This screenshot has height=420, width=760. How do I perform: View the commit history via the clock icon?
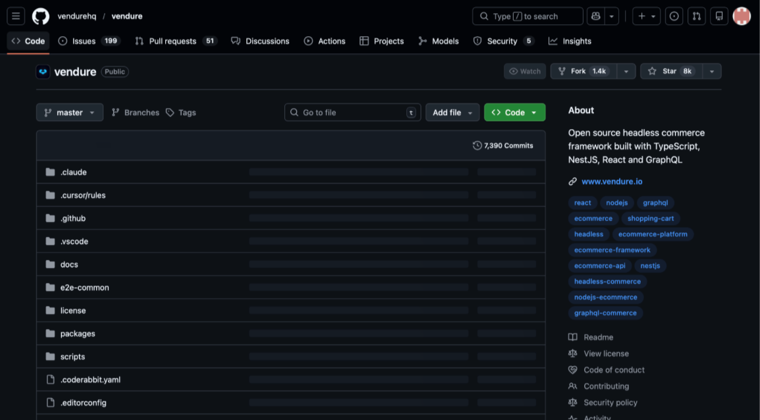click(503, 145)
